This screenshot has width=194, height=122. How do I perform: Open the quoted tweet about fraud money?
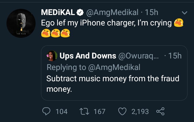[x=113, y=84]
